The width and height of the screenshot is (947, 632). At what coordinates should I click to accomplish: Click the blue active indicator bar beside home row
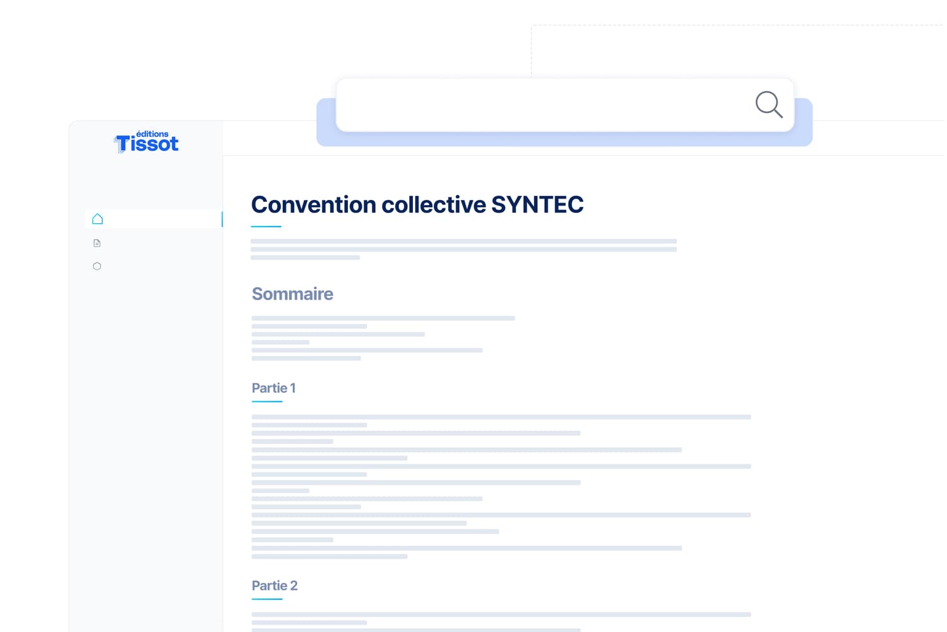click(x=222, y=219)
